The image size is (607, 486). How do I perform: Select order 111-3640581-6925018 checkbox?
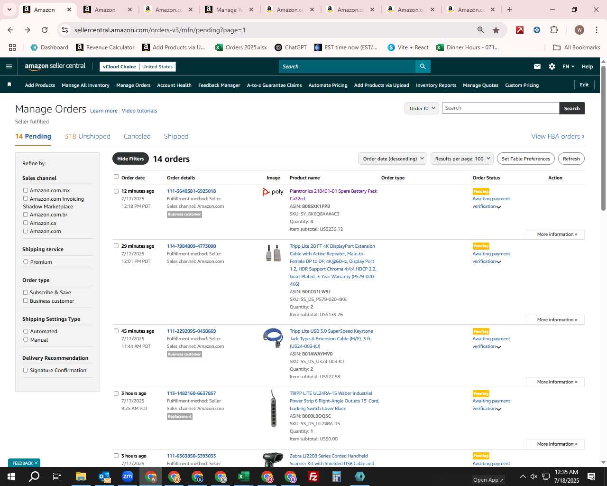pos(116,191)
